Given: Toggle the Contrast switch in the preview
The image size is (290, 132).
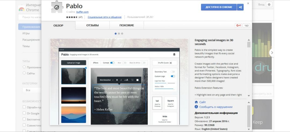Looking at the screenshot, I should 112,63.
